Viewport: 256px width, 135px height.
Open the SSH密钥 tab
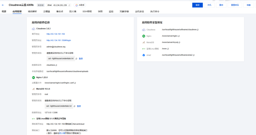tap(87, 12)
